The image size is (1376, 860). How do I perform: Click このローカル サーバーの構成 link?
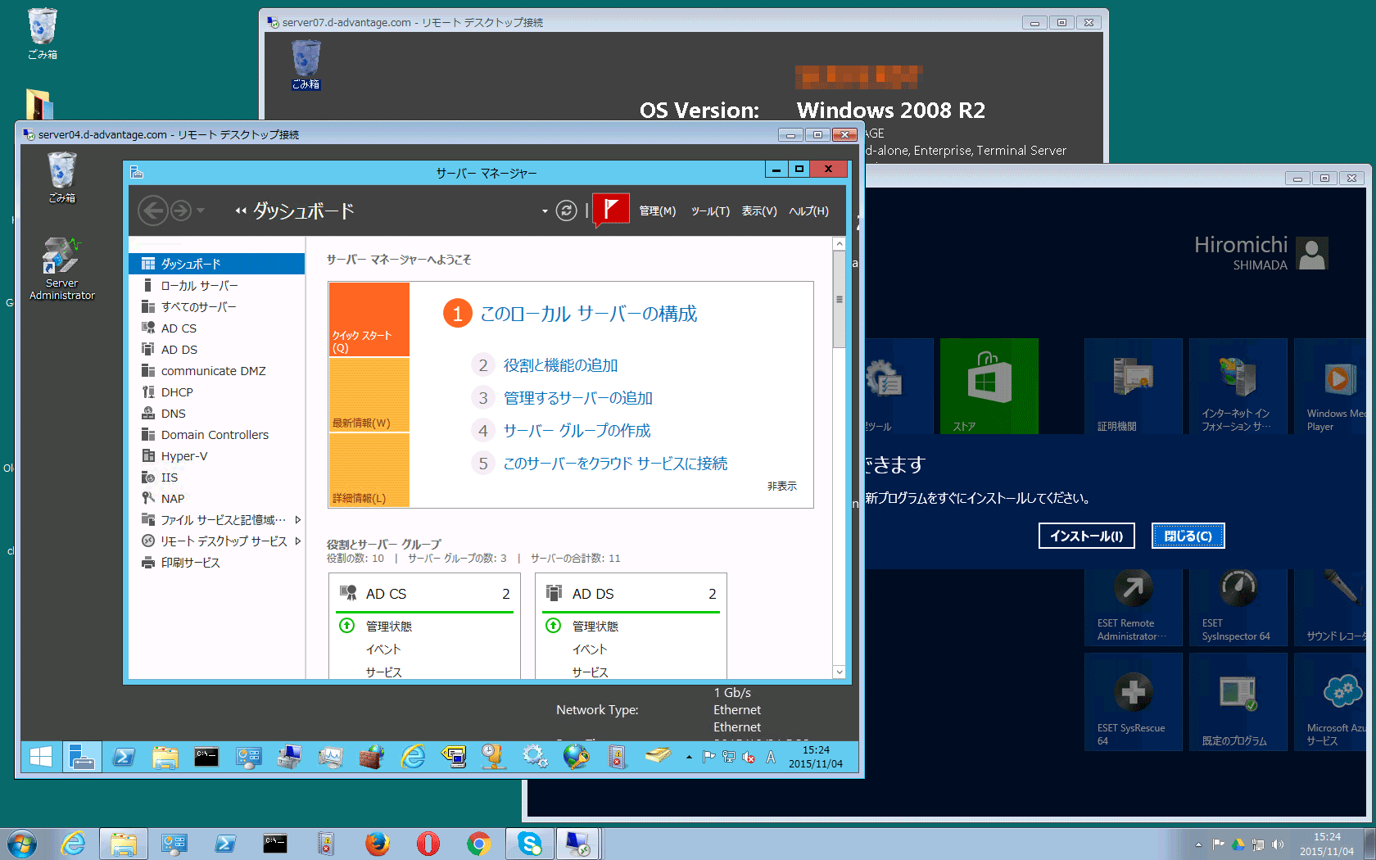[588, 314]
